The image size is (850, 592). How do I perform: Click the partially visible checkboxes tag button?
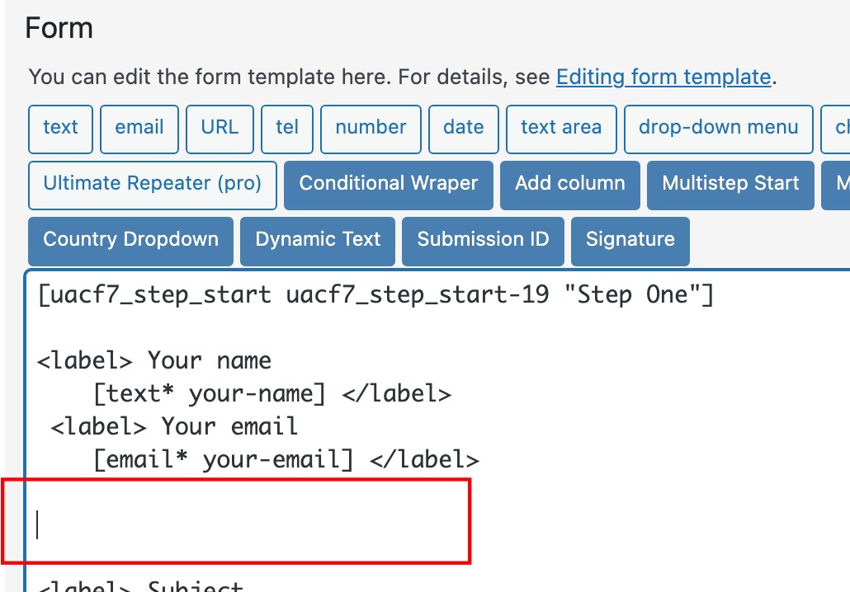pyautogui.click(x=836, y=129)
